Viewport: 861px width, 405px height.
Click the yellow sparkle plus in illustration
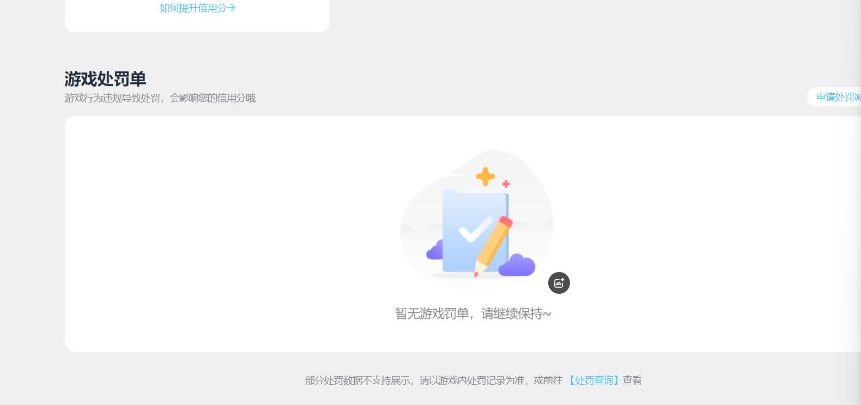[485, 177]
